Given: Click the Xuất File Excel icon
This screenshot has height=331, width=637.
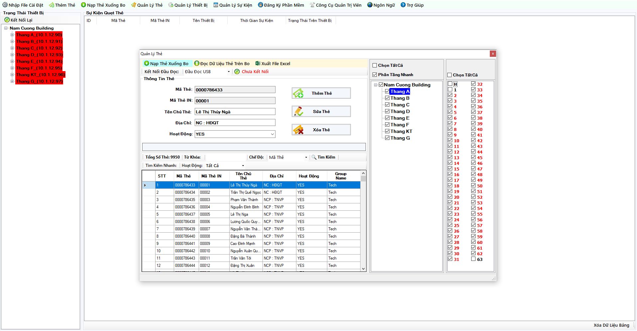Looking at the screenshot, I should click(x=258, y=63).
